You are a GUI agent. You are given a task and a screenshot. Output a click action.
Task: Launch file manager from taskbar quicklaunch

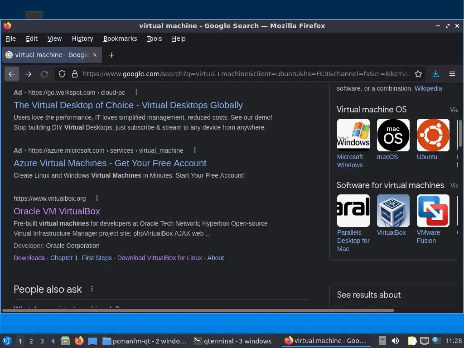[65, 341]
